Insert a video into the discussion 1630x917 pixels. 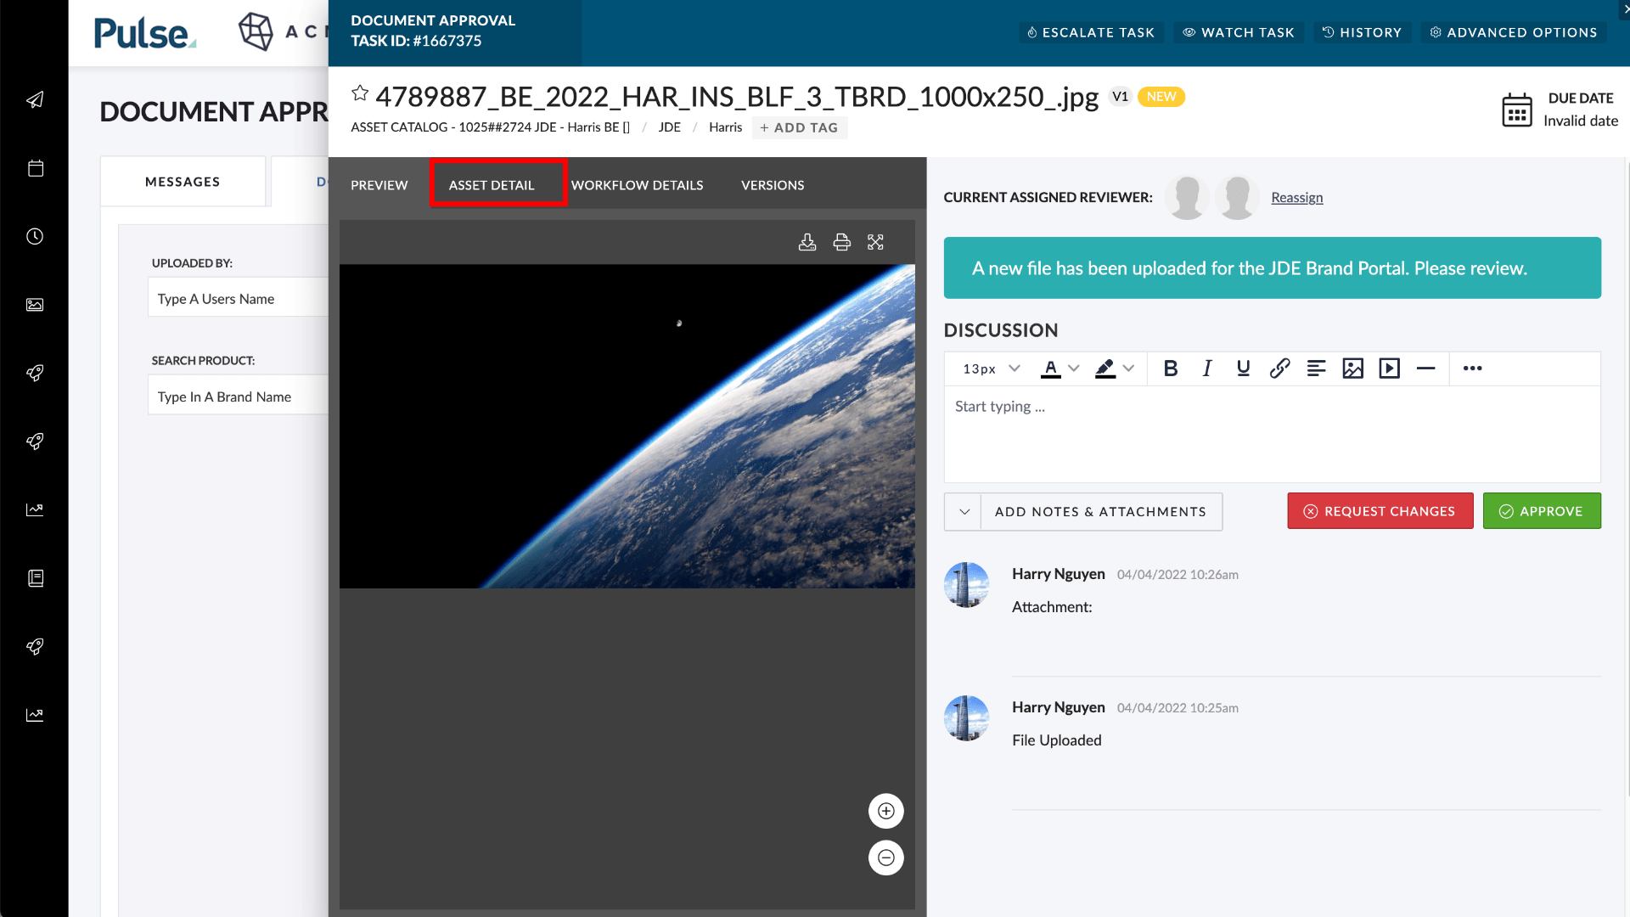click(x=1390, y=368)
